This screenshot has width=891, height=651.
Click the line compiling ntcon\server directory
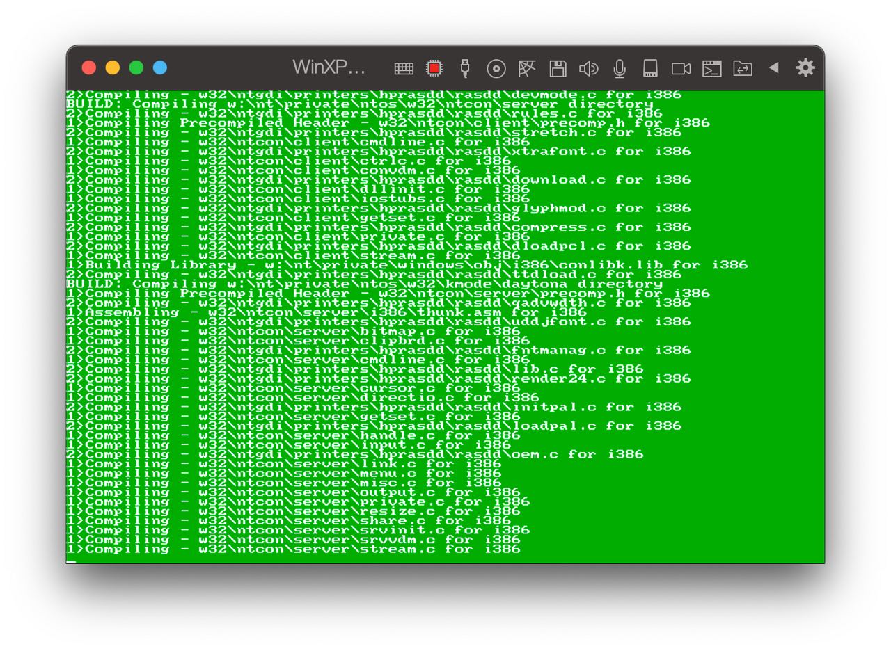(x=360, y=104)
